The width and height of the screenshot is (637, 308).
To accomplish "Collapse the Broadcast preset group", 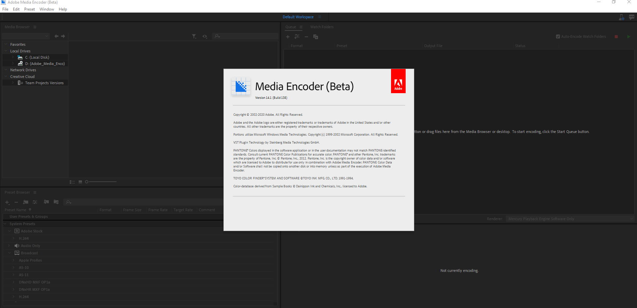I will 9,253.
